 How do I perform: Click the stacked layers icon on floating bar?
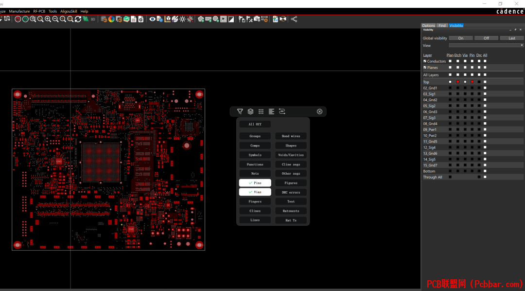click(250, 111)
